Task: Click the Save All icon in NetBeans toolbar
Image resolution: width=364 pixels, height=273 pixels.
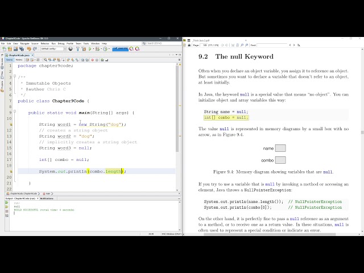Action: [x=22, y=49]
